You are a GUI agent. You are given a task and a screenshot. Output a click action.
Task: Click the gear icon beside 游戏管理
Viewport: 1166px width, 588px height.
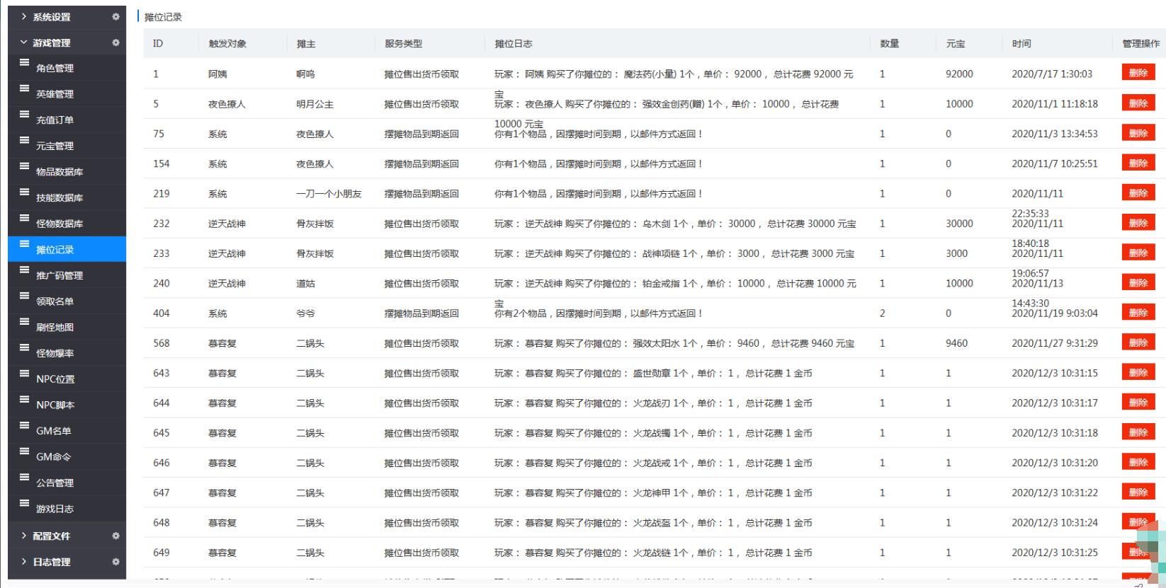coord(115,43)
